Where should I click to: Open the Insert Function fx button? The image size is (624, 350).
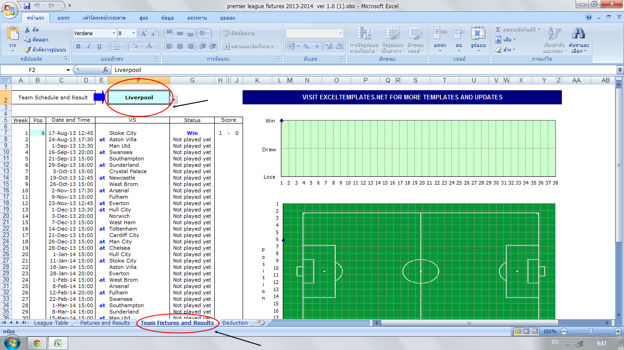pyautogui.click(x=106, y=70)
